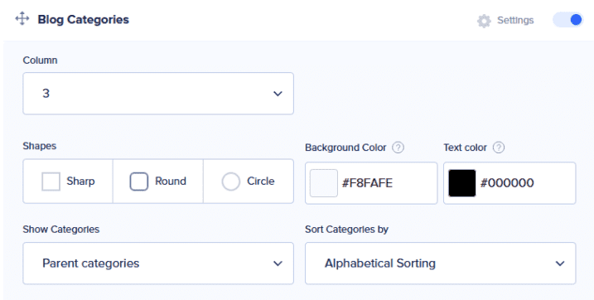Image resolution: width=594 pixels, height=300 pixels.
Task: Open the Settings link text
Action: coord(515,21)
